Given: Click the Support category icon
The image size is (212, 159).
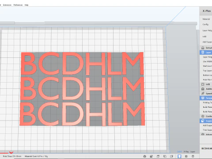Looking at the screenshot, I should click(203, 121).
